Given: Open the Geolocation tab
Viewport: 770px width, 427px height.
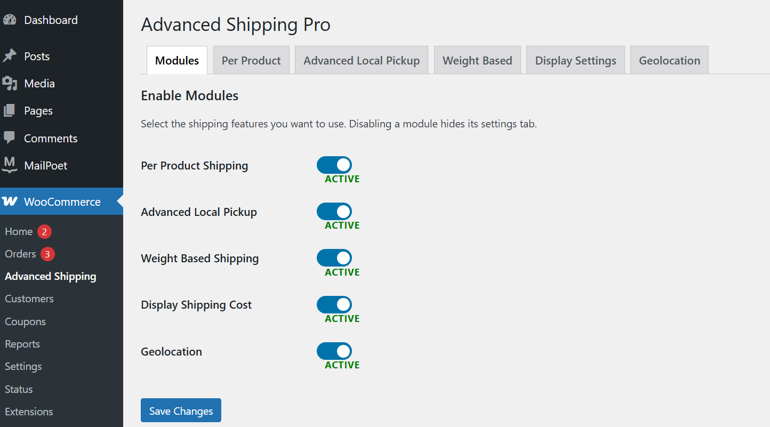Looking at the screenshot, I should click(x=669, y=60).
